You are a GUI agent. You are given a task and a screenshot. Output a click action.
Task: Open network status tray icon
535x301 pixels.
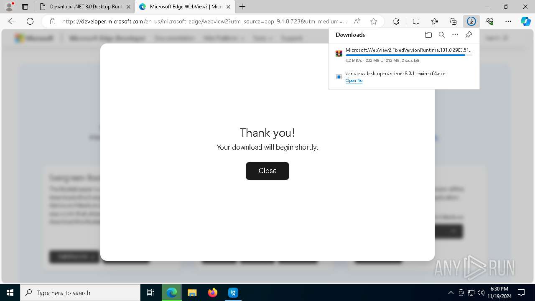(x=471, y=293)
